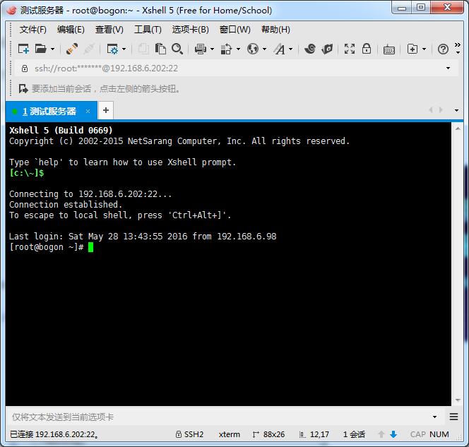The height and width of the screenshot is (447, 469).
Task: Click the Disconnect grayed plug icon
Action: click(90, 49)
